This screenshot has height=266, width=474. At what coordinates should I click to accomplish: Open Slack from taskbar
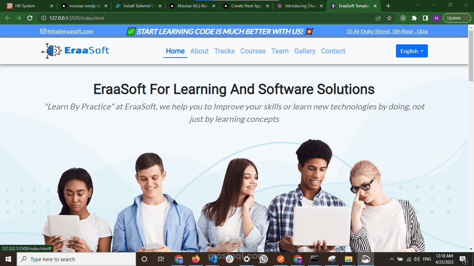(230, 259)
